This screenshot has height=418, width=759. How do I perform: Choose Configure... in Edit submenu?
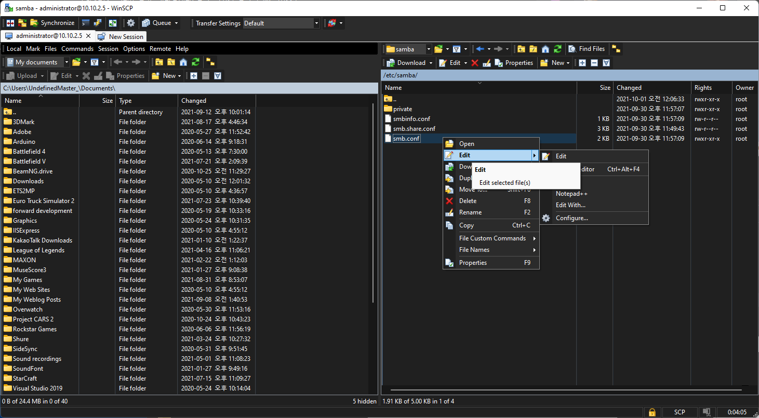tap(595, 218)
